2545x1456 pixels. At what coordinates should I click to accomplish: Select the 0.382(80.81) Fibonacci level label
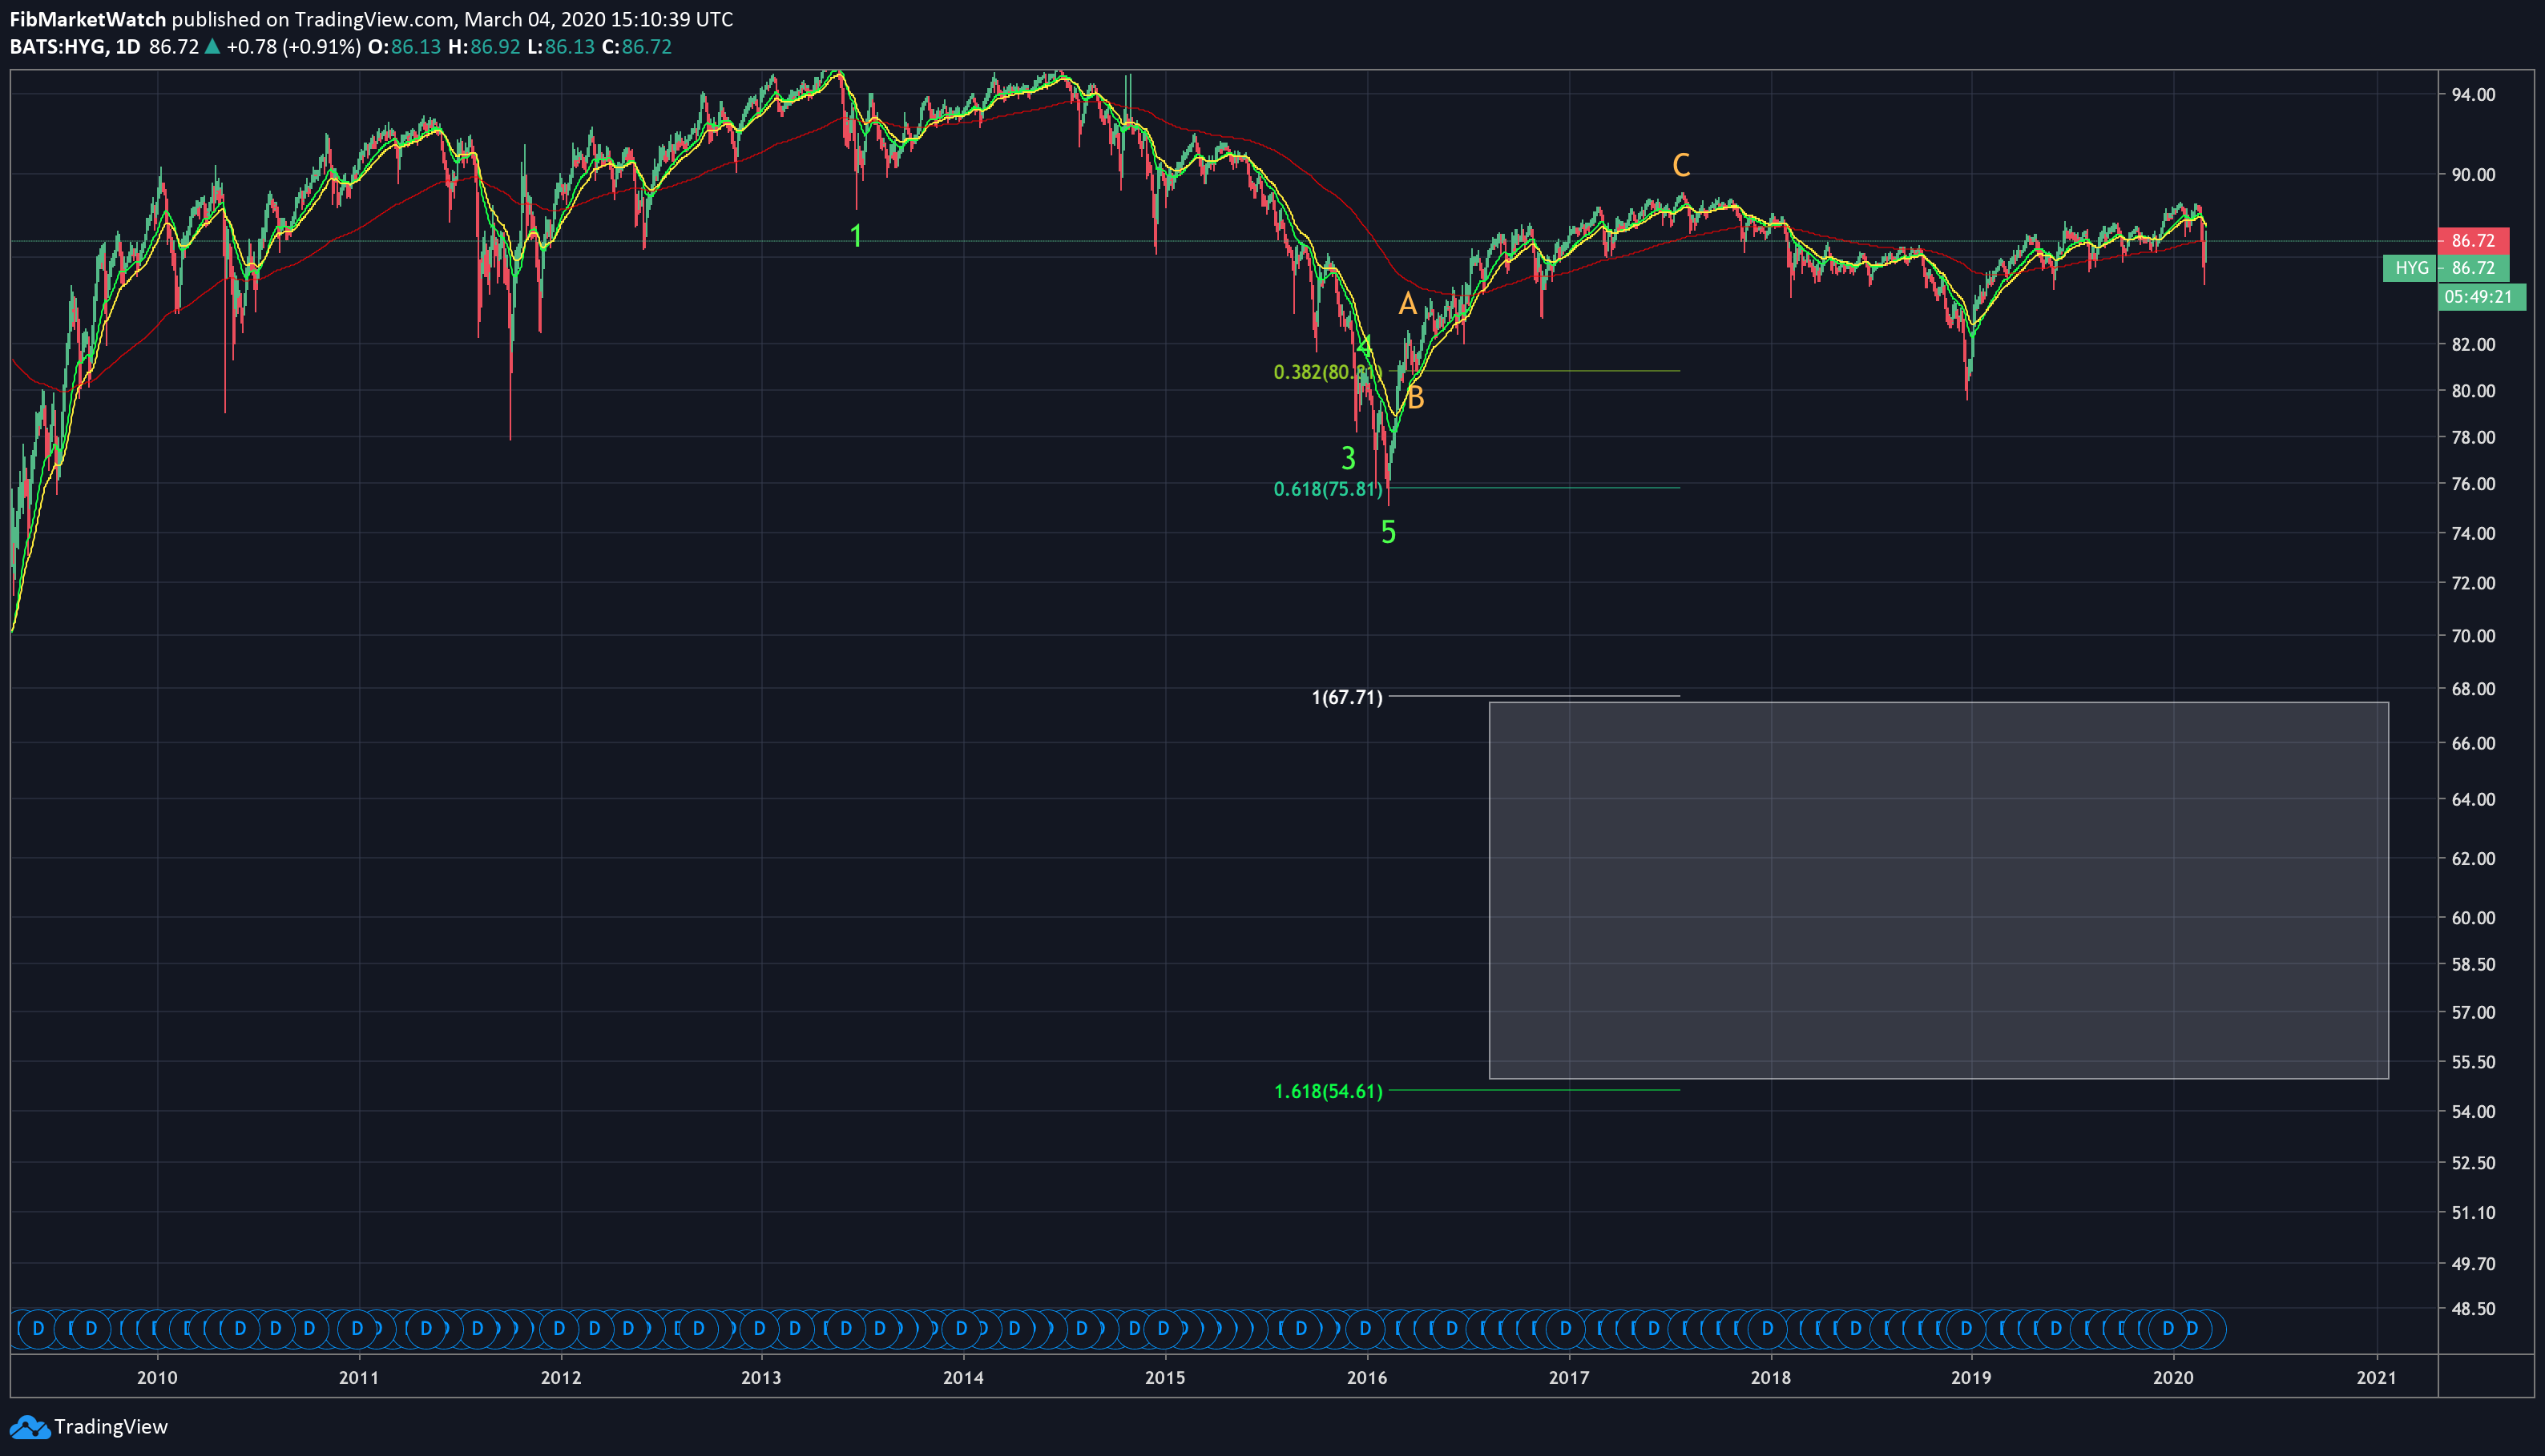coord(1328,372)
